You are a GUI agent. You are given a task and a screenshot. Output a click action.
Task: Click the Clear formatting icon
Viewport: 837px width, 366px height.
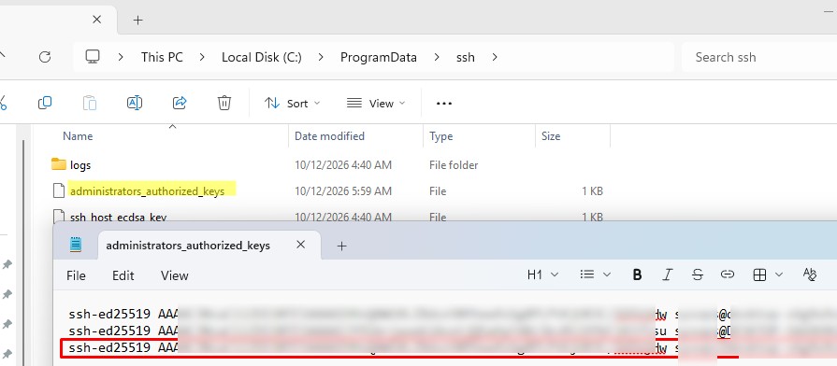point(810,274)
